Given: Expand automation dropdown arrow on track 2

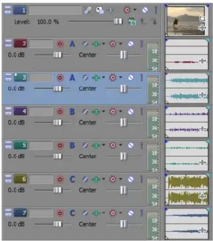Looking at the screenshot, I should click(121, 44).
